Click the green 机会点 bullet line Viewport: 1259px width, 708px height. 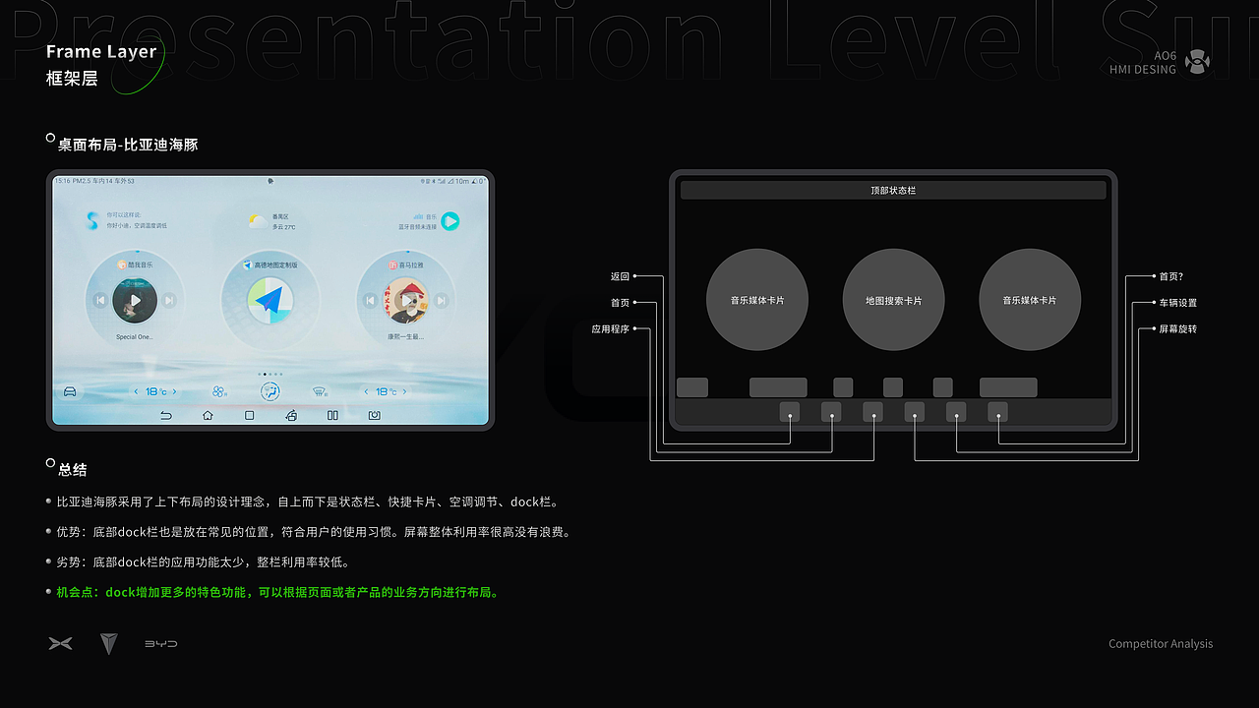pyautogui.click(x=278, y=593)
